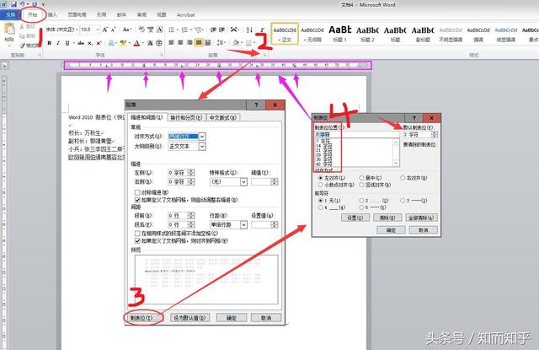Toggle Bold formatting in the ribbon
This screenshot has height=350, width=539.
49,43
